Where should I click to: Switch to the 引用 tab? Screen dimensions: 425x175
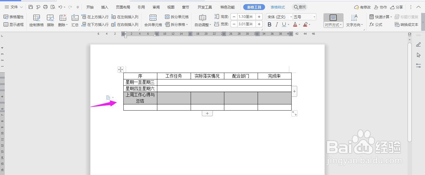[141, 7]
